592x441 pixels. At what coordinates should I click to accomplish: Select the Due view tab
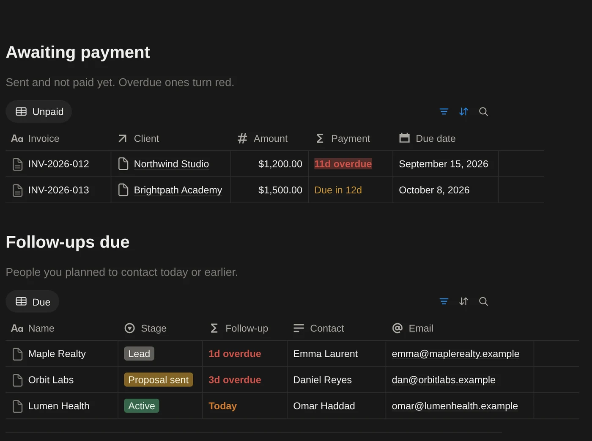point(33,301)
